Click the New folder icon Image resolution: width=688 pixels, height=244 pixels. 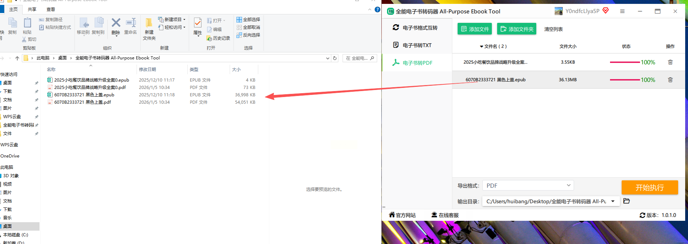pyautogui.click(x=149, y=23)
